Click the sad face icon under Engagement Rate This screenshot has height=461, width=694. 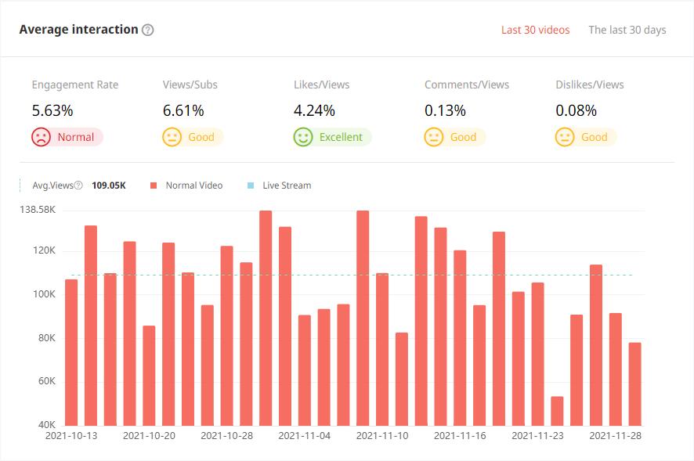pyautogui.click(x=41, y=137)
